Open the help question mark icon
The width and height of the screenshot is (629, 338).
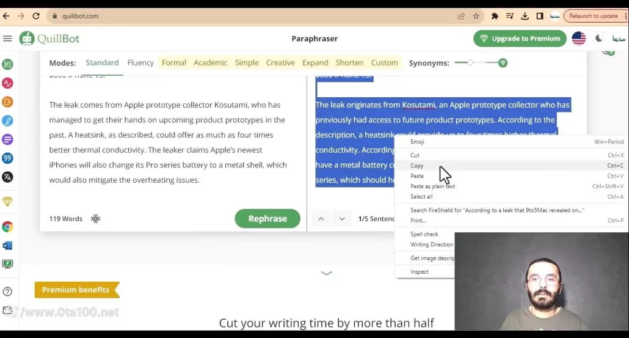[8, 292]
